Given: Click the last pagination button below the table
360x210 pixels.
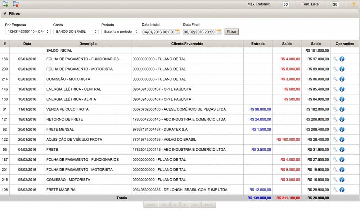Looking at the screenshot, I should (208, 205).
